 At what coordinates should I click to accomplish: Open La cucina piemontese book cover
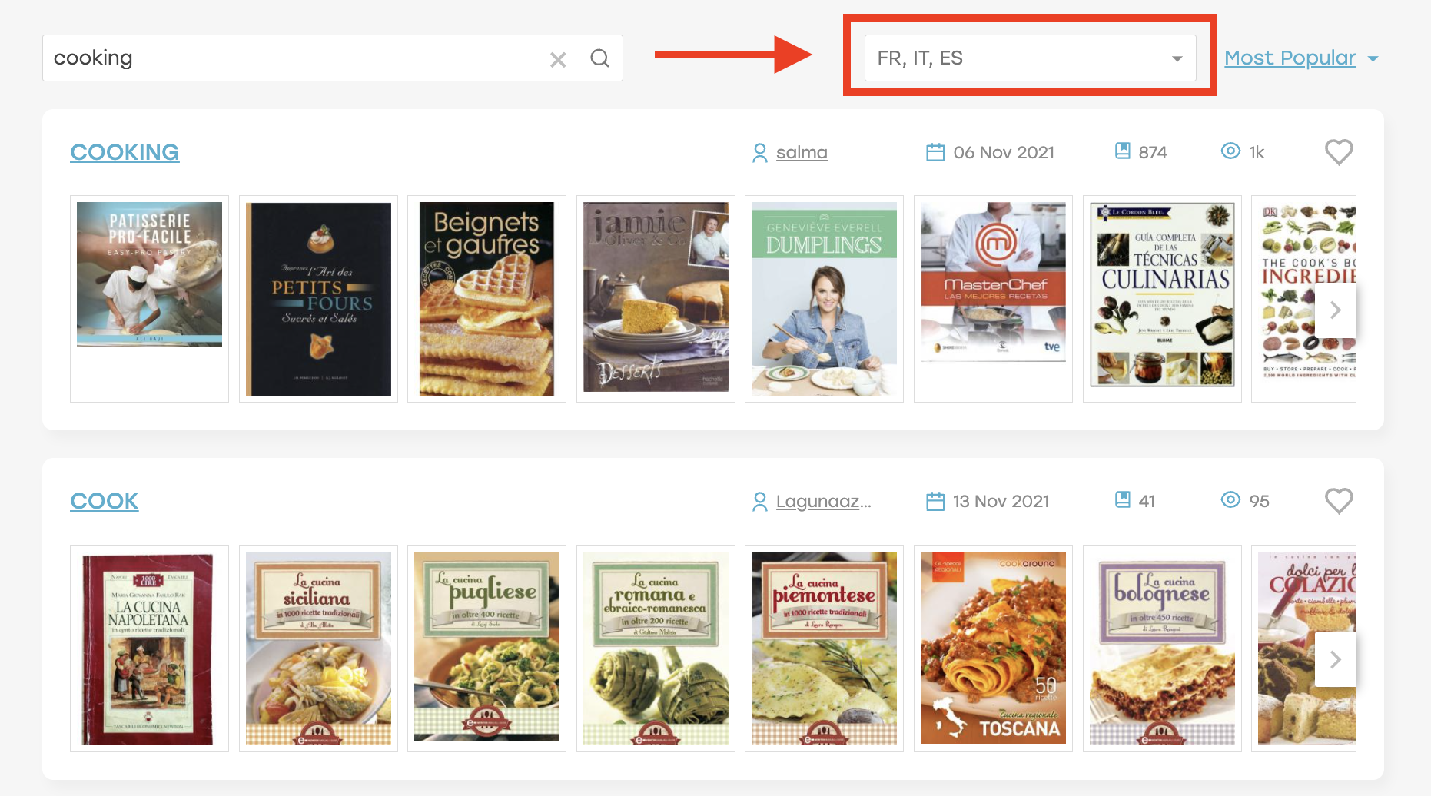[824, 648]
